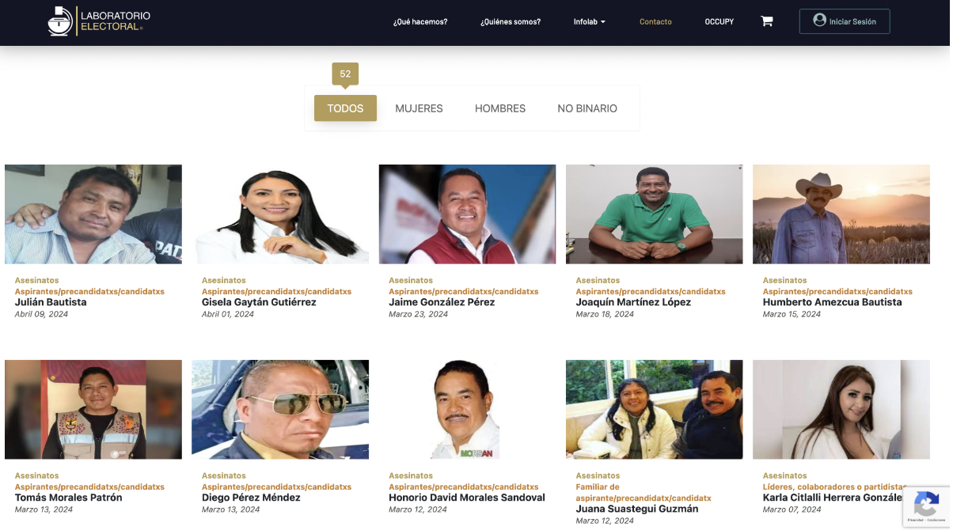Select the TODOS filter tab
The image size is (953, 530).
pos(345,108)
